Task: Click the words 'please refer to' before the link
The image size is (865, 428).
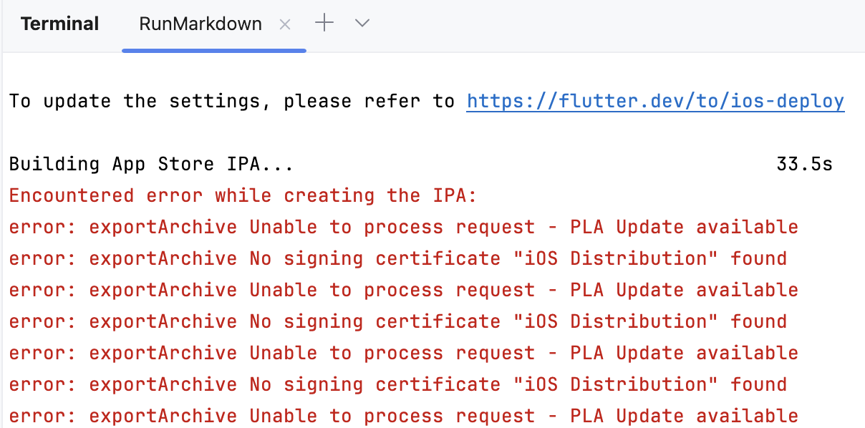Action: coord(369,102)
